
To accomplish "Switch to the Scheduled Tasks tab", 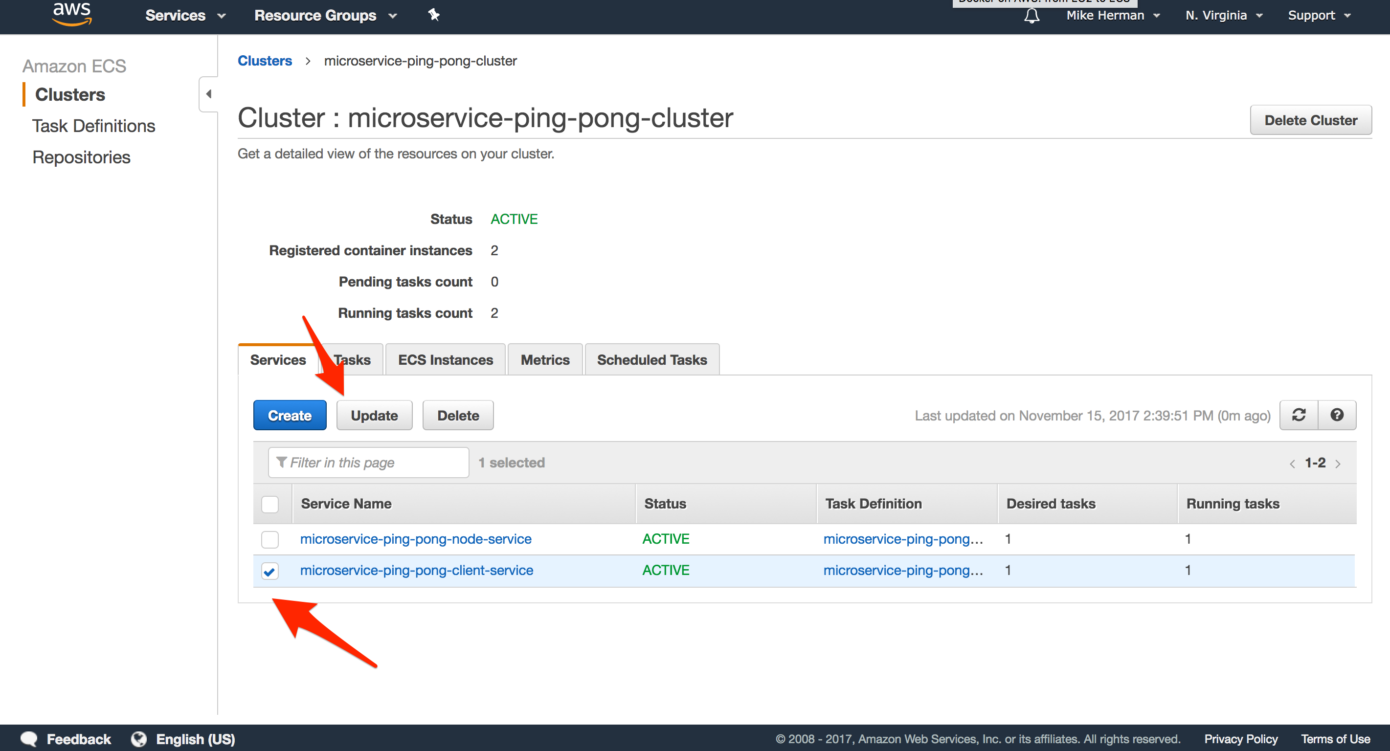I will pos(651,360).
